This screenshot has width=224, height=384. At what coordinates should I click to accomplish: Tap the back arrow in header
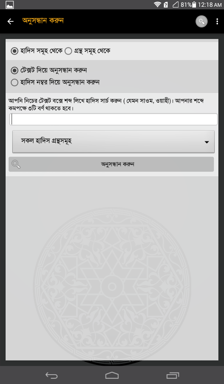(x=11, y=22)
